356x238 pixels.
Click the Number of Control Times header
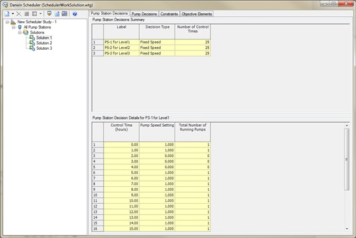193,32
